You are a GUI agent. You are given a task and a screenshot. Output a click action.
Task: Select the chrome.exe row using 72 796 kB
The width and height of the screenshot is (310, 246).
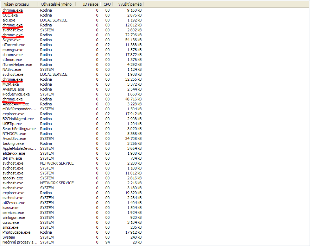pyautogui.click(x=13, y=35)
